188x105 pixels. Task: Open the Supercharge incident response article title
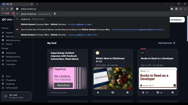pyautogui.click(x=65, y=56)
